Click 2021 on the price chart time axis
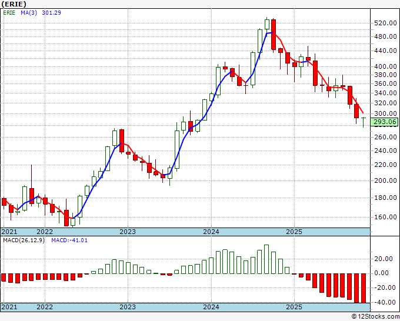 [x=9, y=232]
